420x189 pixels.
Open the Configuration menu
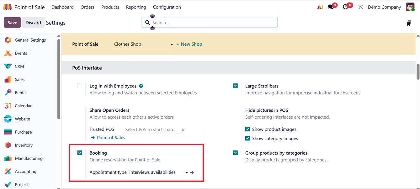(167, 7)
